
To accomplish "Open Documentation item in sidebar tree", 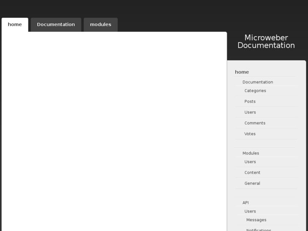I will pos(258,82).
